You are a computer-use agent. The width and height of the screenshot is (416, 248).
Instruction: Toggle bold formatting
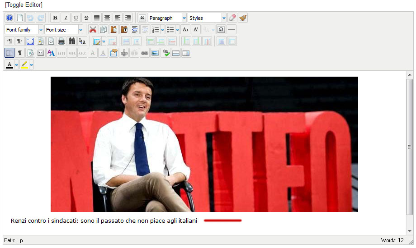coord(55,18)
